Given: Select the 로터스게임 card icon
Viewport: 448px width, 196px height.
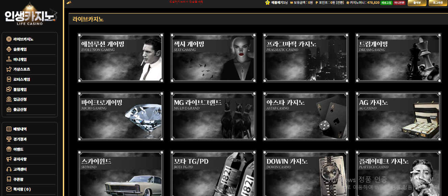Looking at the screenshot, I should click(9, 79).
